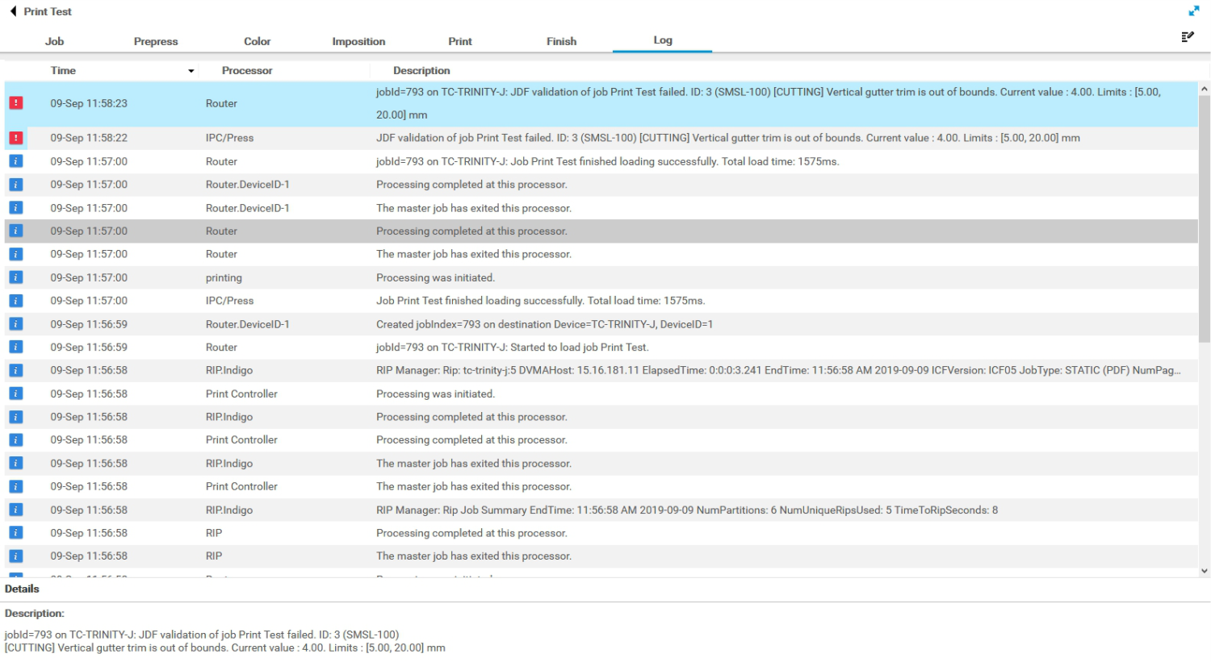The image size is (1211, 662).
Task: Go to the Job tab
Action: pyautogui.click(x=54, y=41)
